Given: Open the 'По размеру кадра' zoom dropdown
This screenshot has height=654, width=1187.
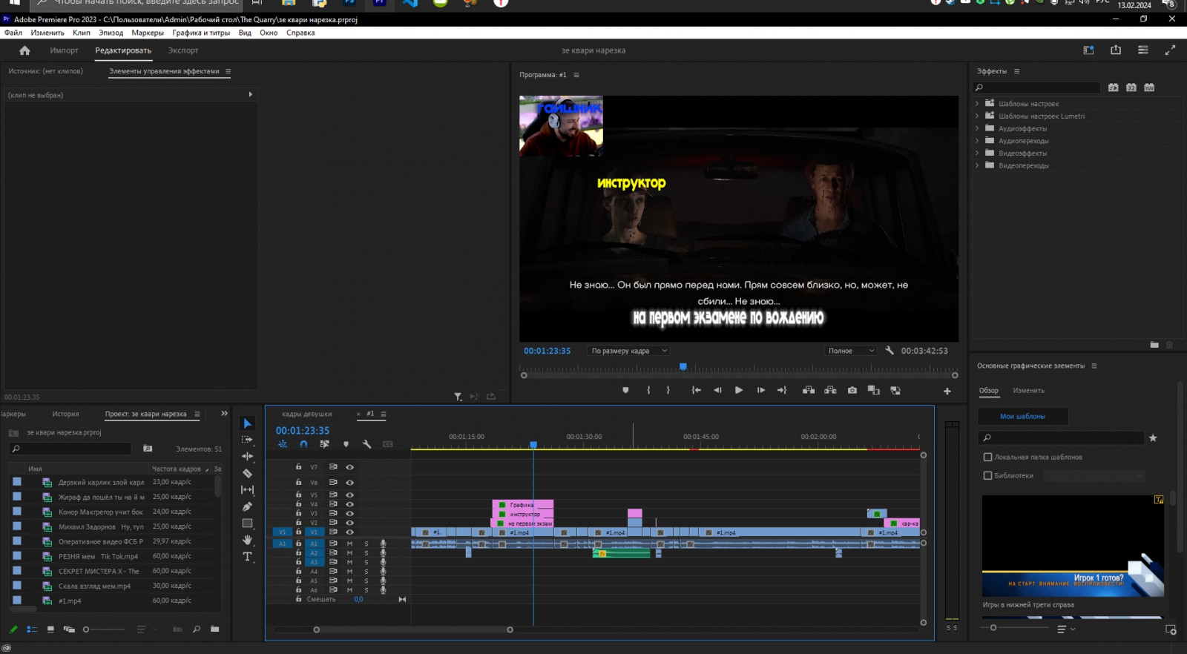Looking at the screenshot, I should tap(628, 351).
